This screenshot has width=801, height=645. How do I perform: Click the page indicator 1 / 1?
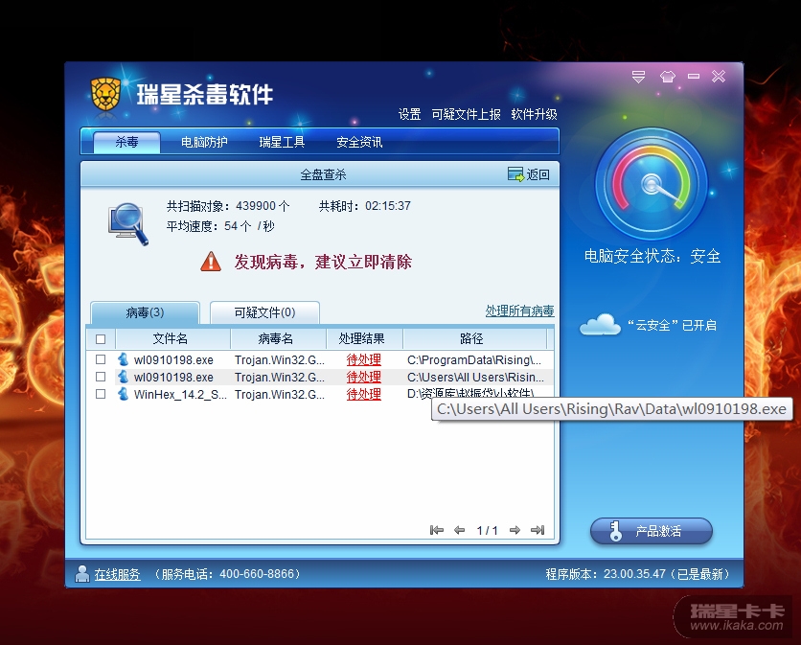click(x=487, y=531)
